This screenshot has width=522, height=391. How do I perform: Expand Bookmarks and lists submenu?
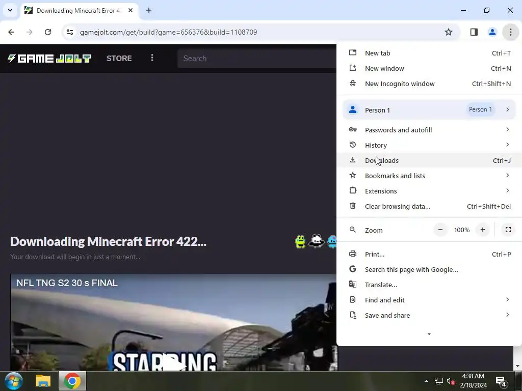point(429,176)
